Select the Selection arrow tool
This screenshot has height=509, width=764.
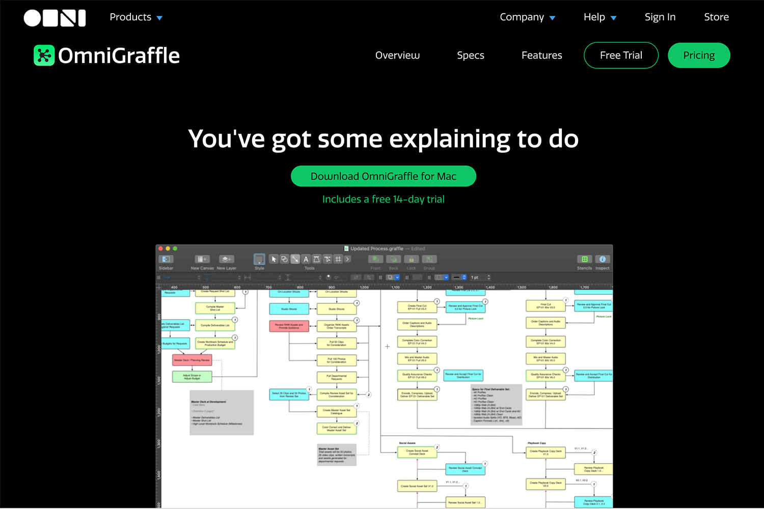(x=274, y=259)
